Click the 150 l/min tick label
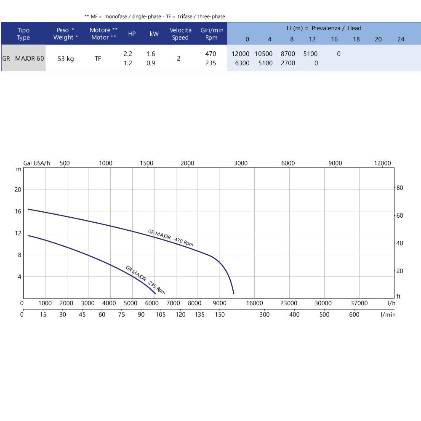Viewport: 421px width, 421px height. pyautogui.click(x=220, y=314)
